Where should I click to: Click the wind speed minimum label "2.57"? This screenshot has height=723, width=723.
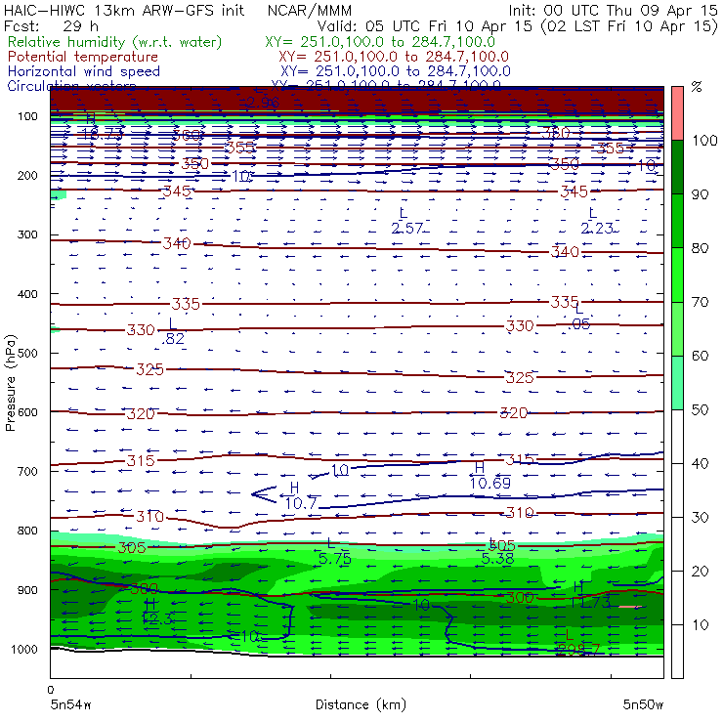click(x=407, y=228)
